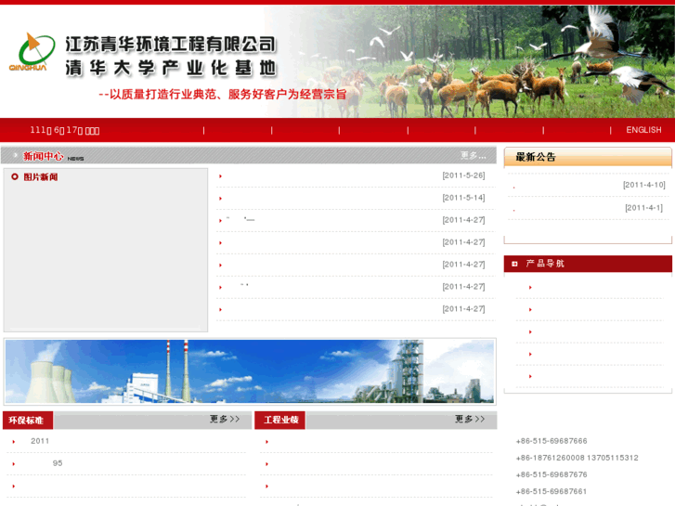Click the 新闻中心 section title
This screenshot has height=506, width=675.
(x=43, y=156)
